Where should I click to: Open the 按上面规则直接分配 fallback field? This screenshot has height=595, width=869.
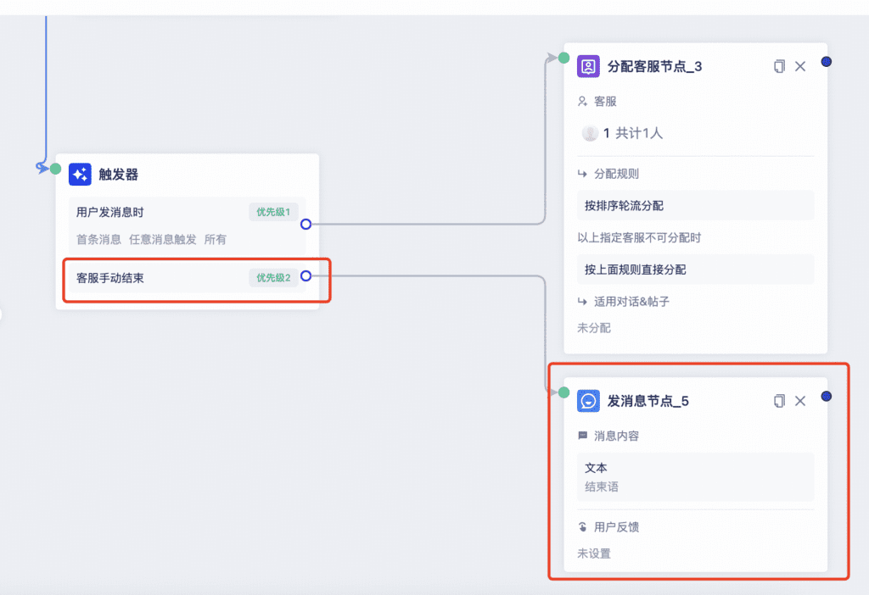tap(696, 270)
